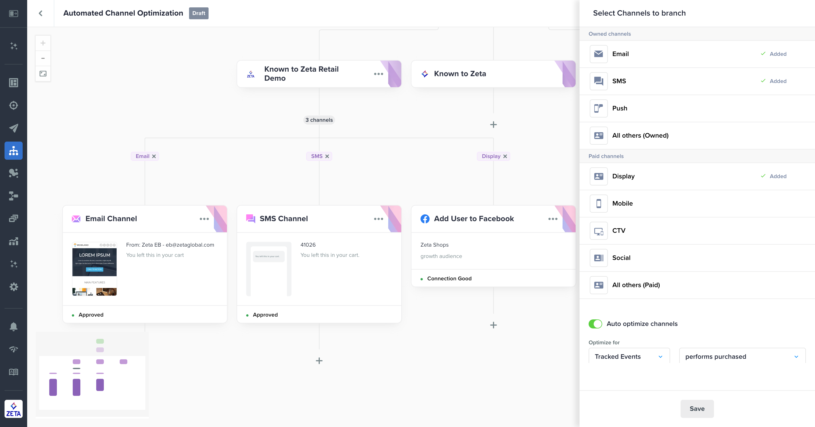Open the settings gear in sidebar

(x=14, y=287)
